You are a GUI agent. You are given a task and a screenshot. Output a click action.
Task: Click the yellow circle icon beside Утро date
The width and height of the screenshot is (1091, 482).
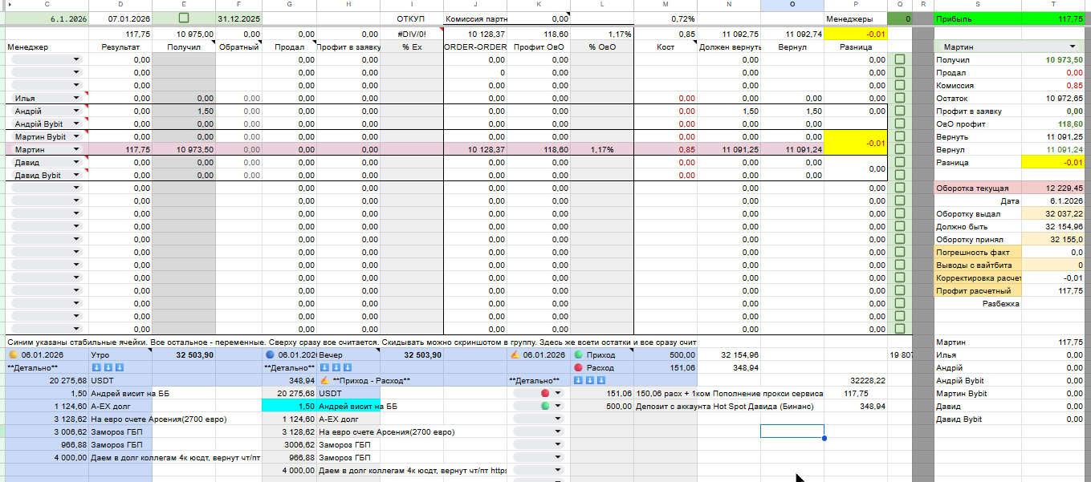(13, 354)
